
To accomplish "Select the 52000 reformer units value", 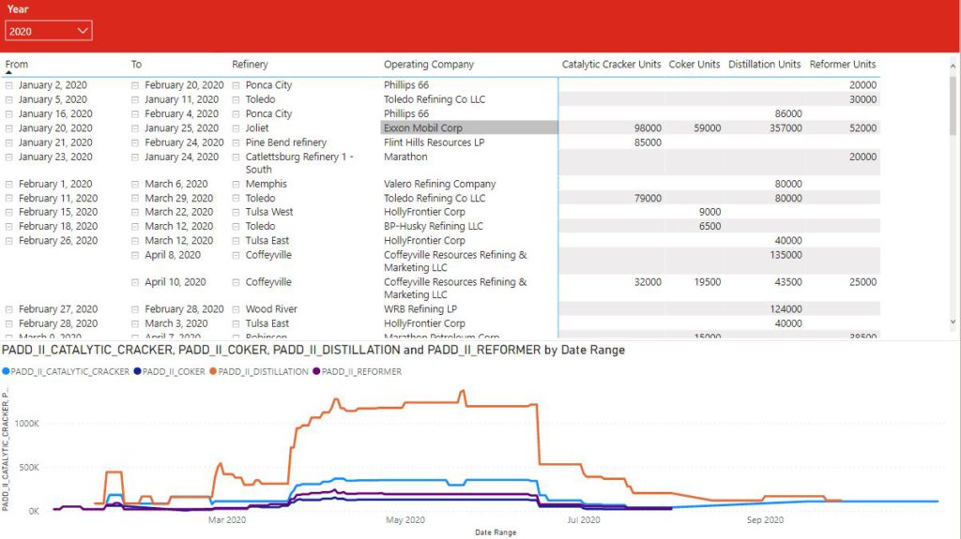I will [863, 128].
